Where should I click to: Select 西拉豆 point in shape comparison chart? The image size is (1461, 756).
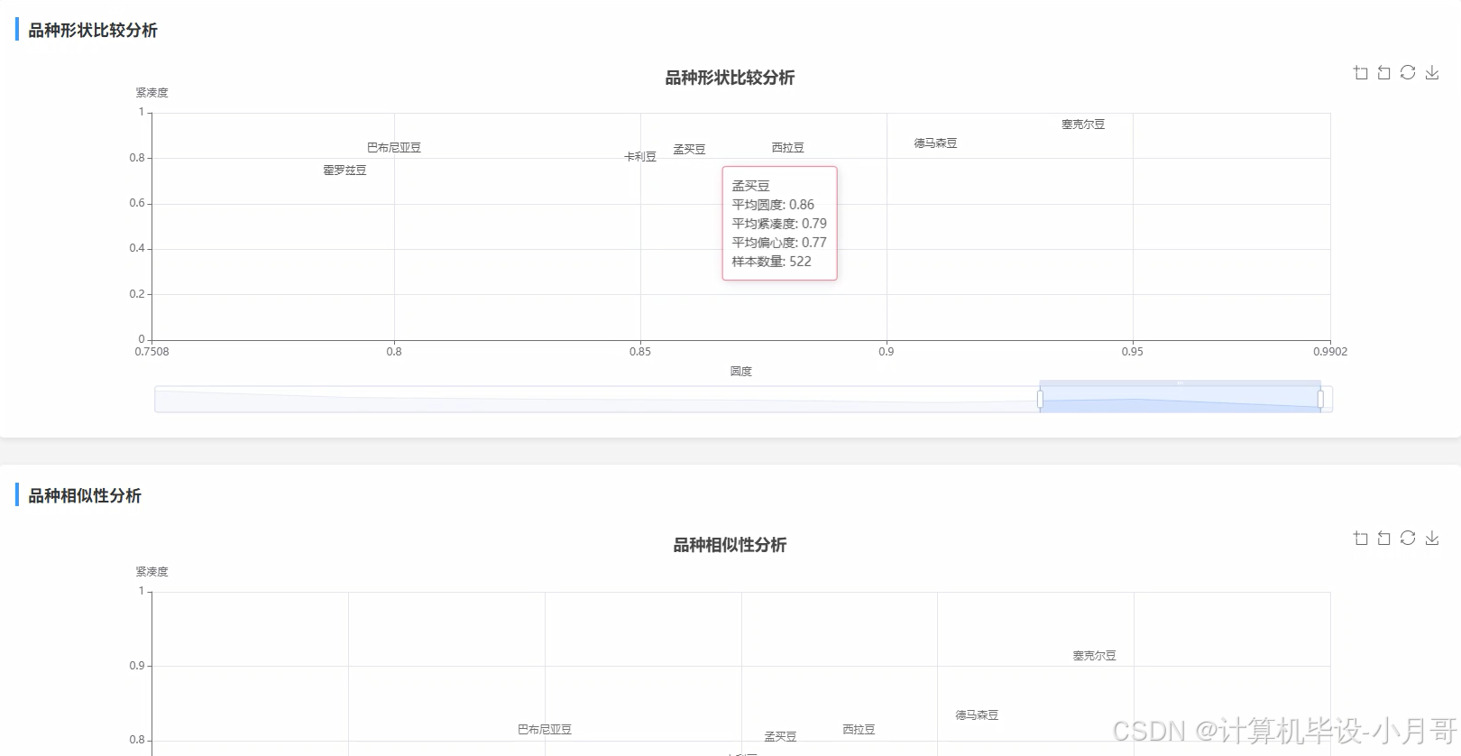point(788,148)
